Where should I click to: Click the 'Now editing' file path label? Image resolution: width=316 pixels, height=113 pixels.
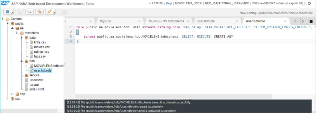click(276, 13)
